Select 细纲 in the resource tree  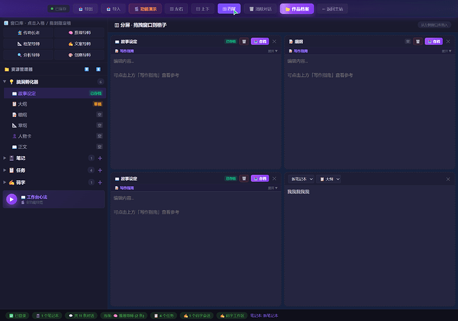pyautogui.click(x=55, y=114)
